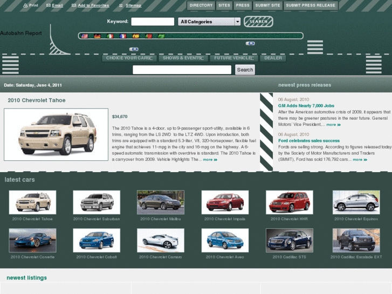This screenshot has width=392, height=294.
Task: Select the French flag language
Action: coord(123,36)
